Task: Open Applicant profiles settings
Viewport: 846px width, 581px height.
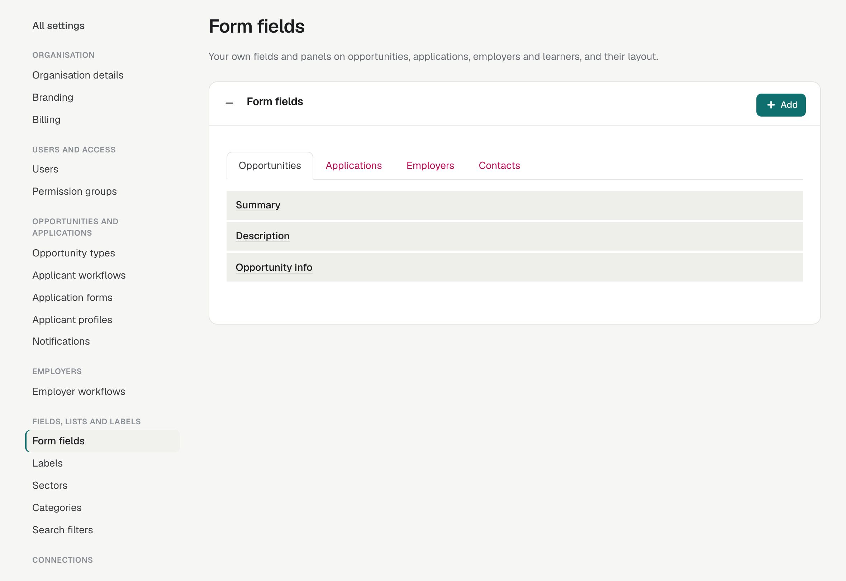Action: 72,320
